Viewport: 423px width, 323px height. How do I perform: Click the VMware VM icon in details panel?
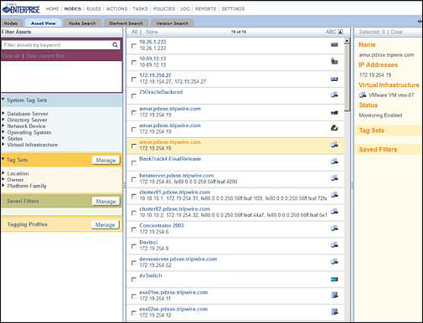(363, 95)
